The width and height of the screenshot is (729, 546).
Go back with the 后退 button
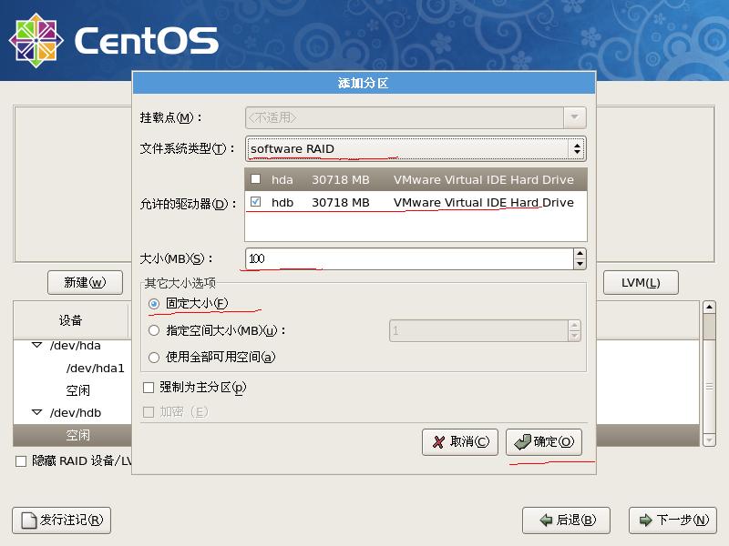coord(566,520)
